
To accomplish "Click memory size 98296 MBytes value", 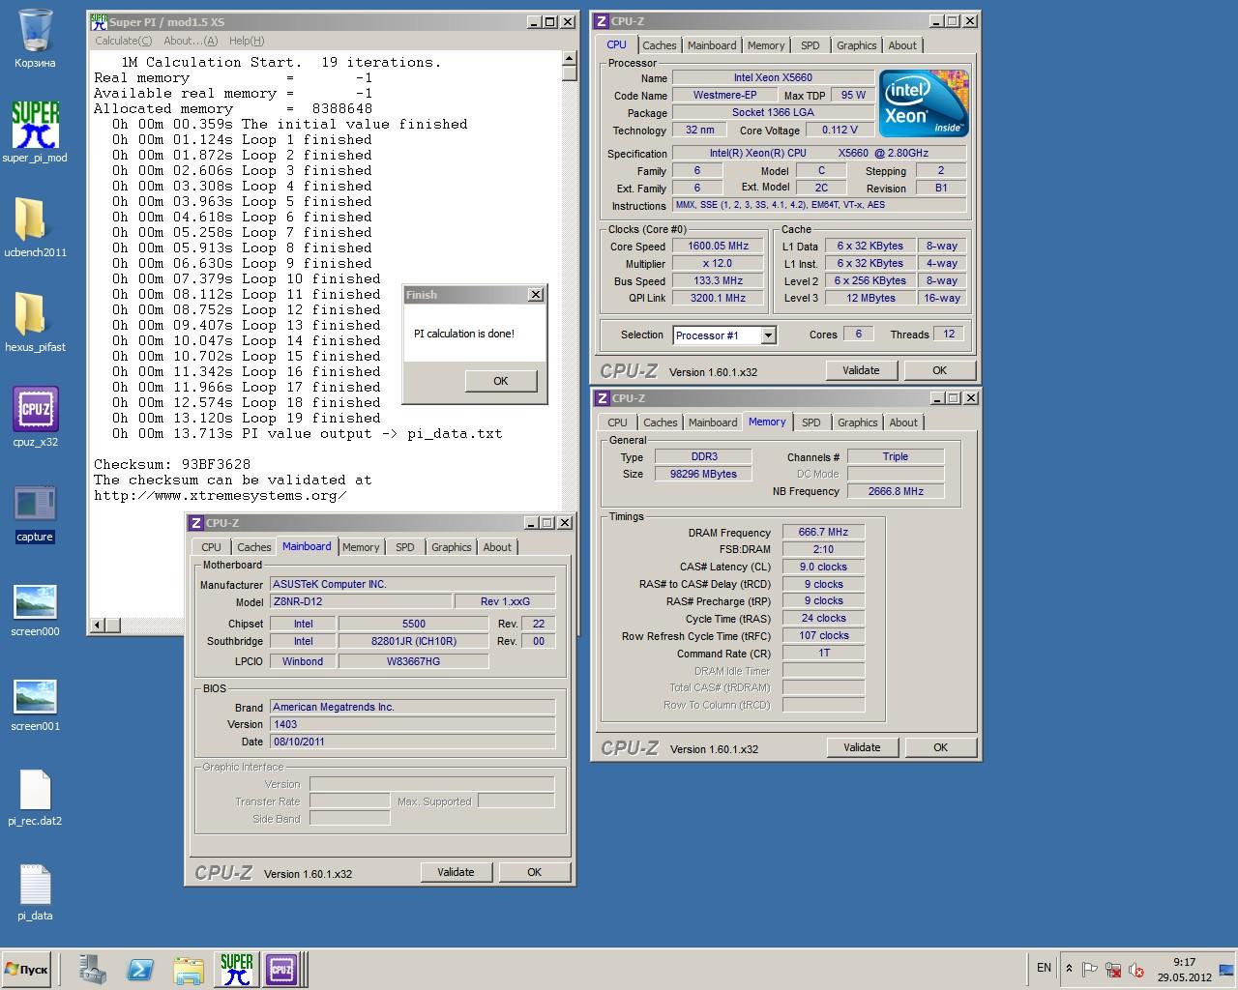I will 703,474.
